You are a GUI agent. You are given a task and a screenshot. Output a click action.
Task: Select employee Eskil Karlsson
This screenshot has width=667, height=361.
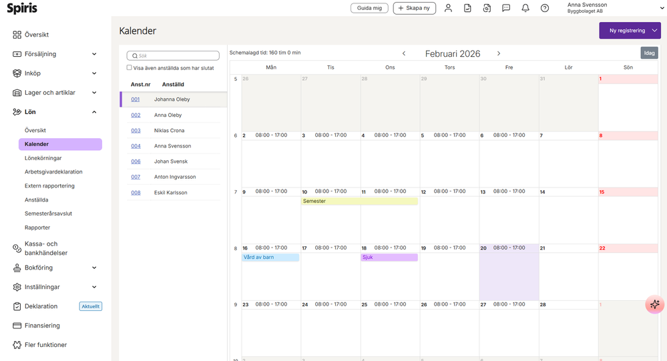pos(170,193)
